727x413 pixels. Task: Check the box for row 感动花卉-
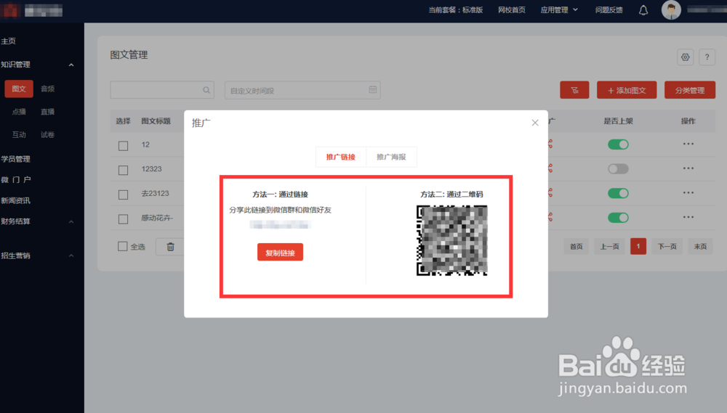123,219
